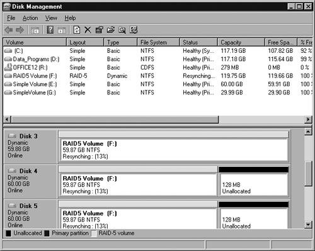Select Disk 5's 128 MB Unallocated space
This screenshot has height=251, width=315.
[x=253, y=218]
